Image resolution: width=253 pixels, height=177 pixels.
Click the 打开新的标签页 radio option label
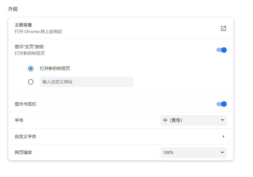(x=55, y=69)
